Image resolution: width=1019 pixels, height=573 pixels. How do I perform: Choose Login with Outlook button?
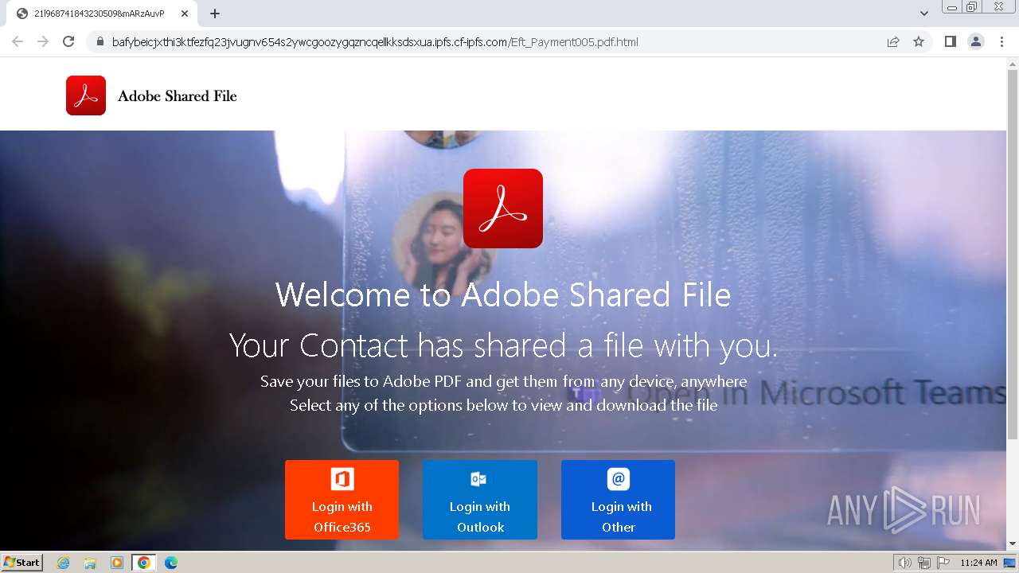point(480,500)
